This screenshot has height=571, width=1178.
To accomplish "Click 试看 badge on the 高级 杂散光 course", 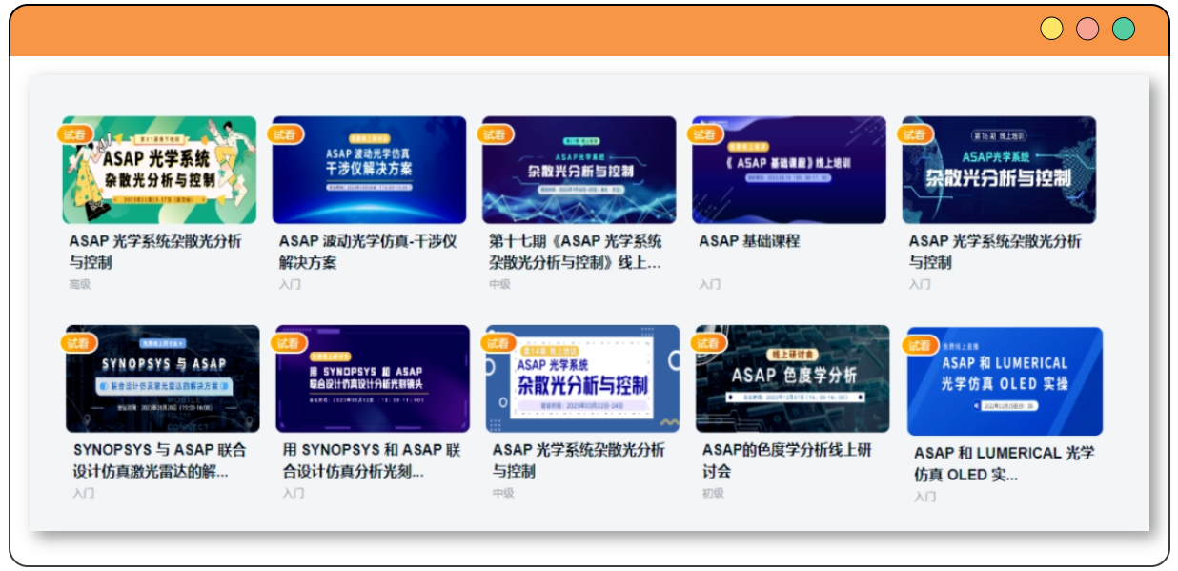I will [x=74, y=134].
